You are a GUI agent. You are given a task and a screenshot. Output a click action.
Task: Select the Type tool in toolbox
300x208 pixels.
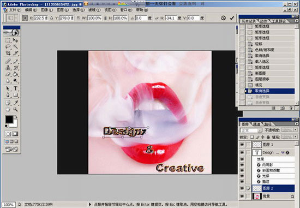point(15,88)
